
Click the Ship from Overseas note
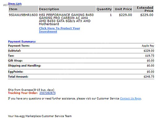coord(31,90)
